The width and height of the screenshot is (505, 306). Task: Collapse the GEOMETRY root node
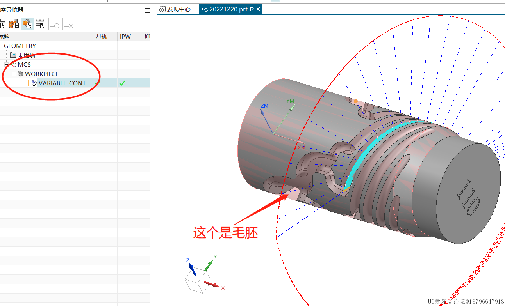[x=1, y=46]
